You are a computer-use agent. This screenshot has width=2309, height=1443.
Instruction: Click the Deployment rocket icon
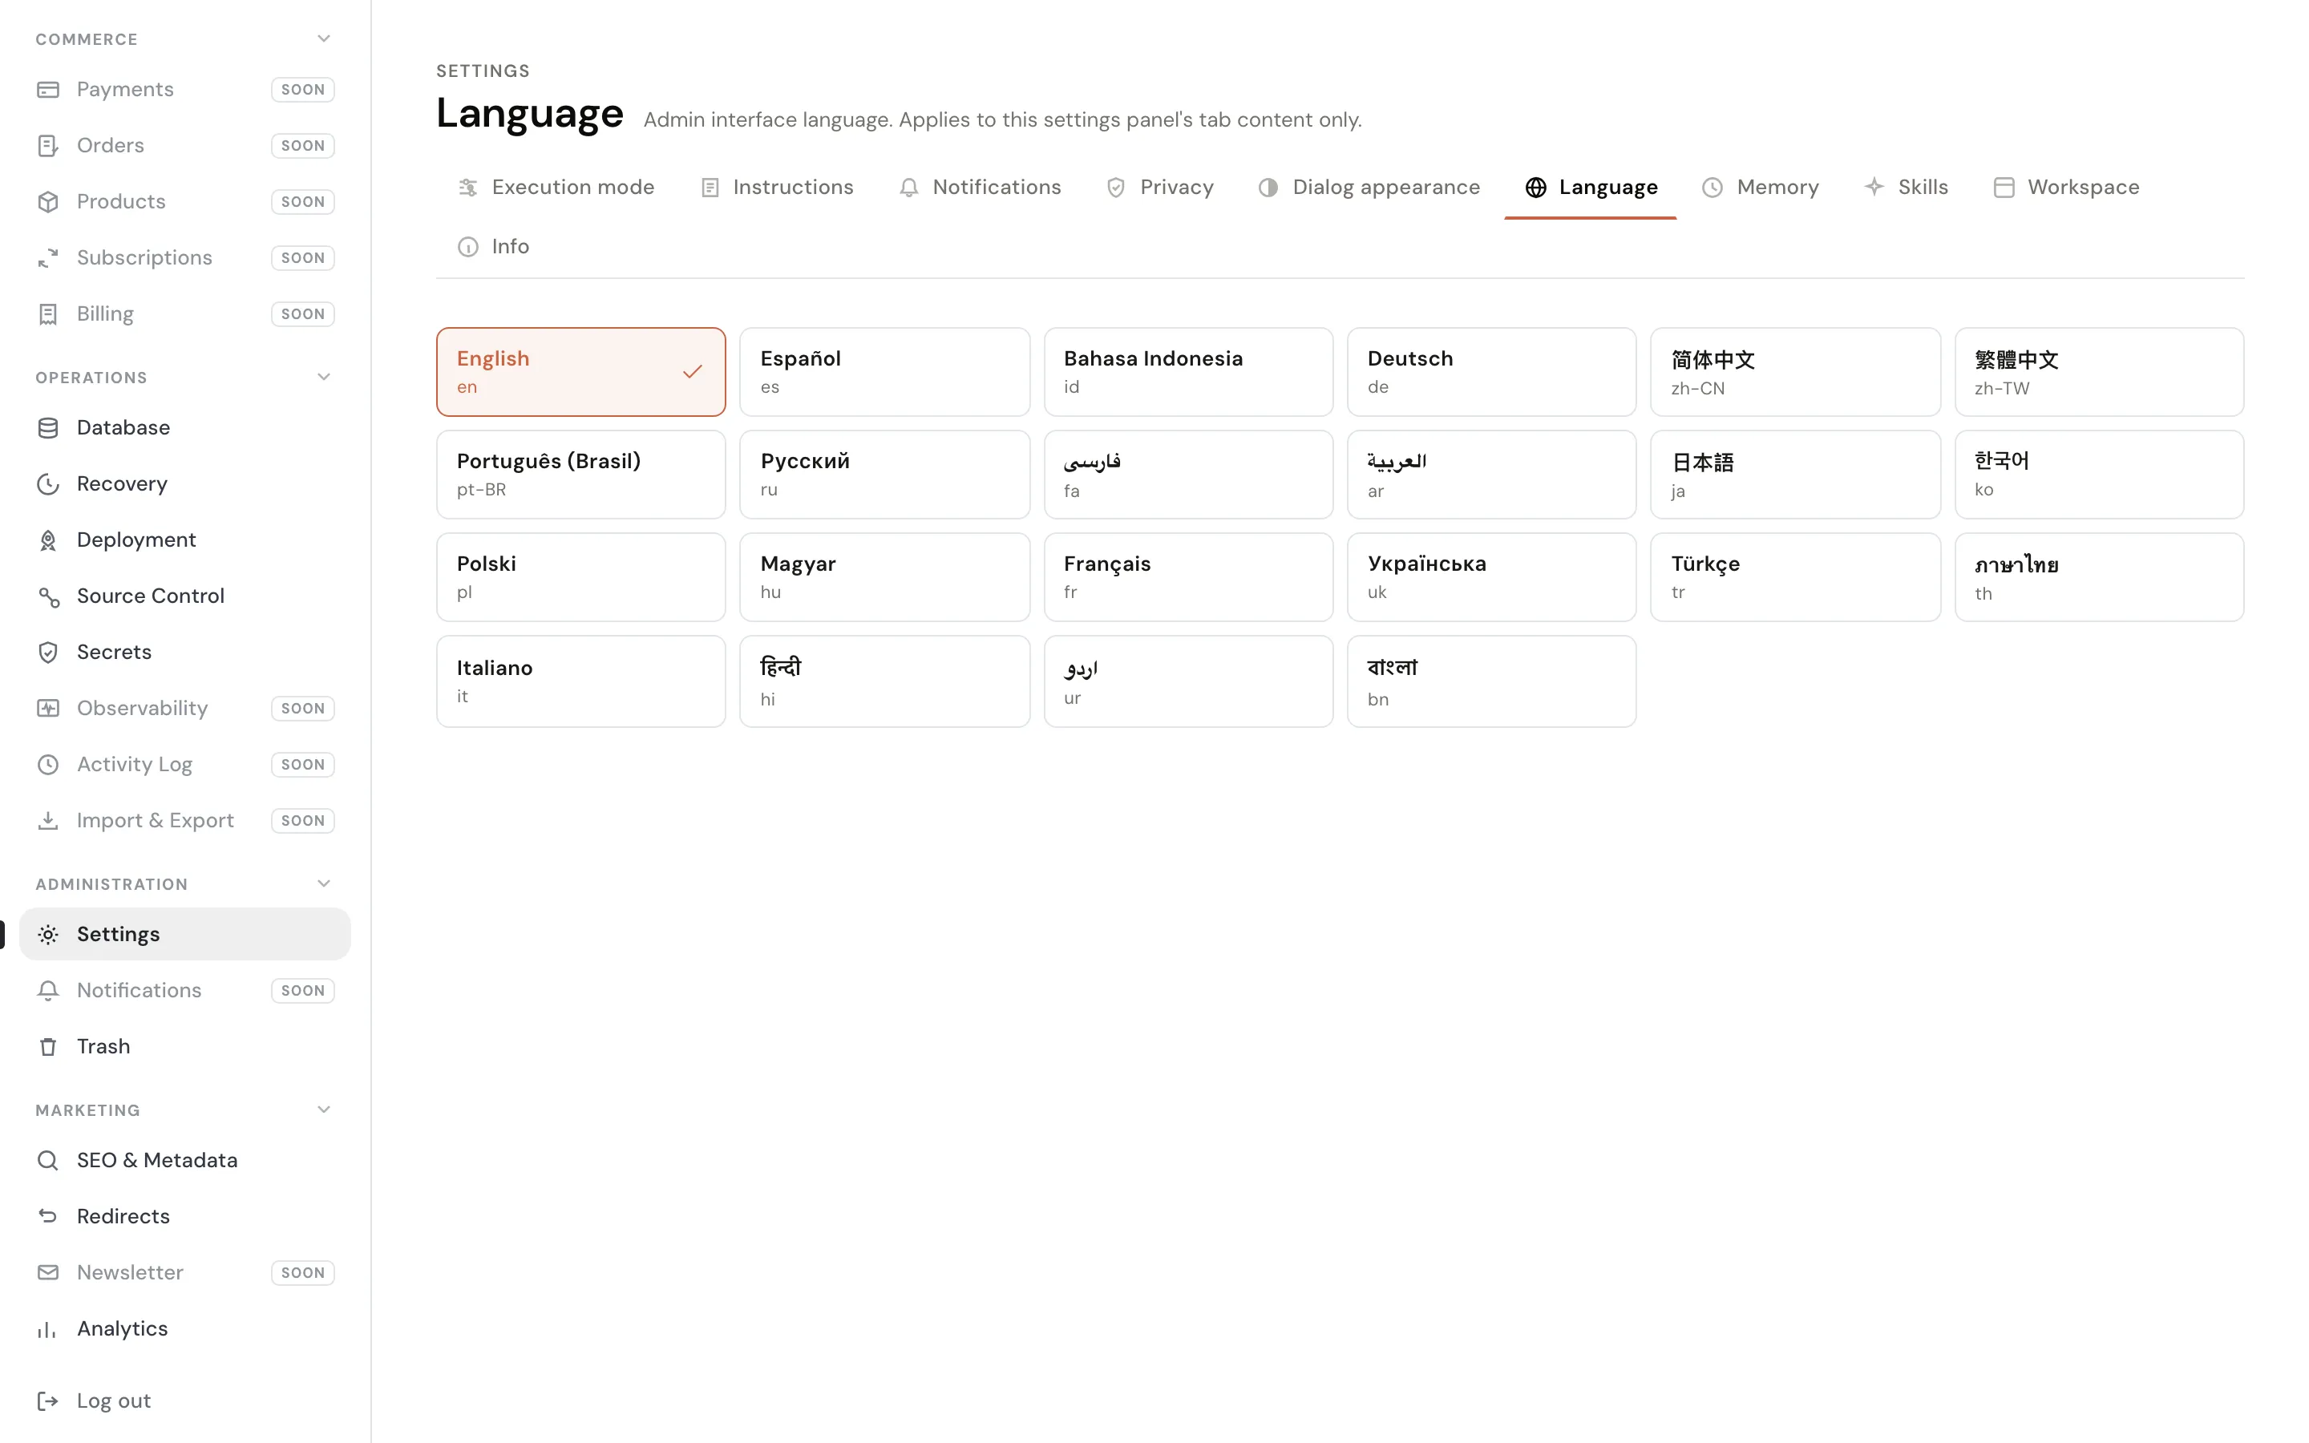(x=48, y=540)
